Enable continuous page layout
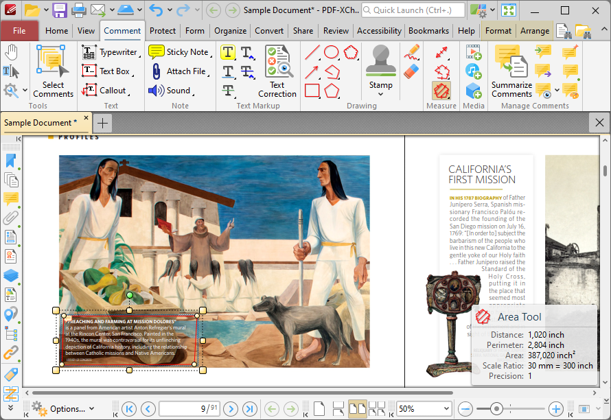This screenshot has width=611, height=420. (x=338, y=409)
